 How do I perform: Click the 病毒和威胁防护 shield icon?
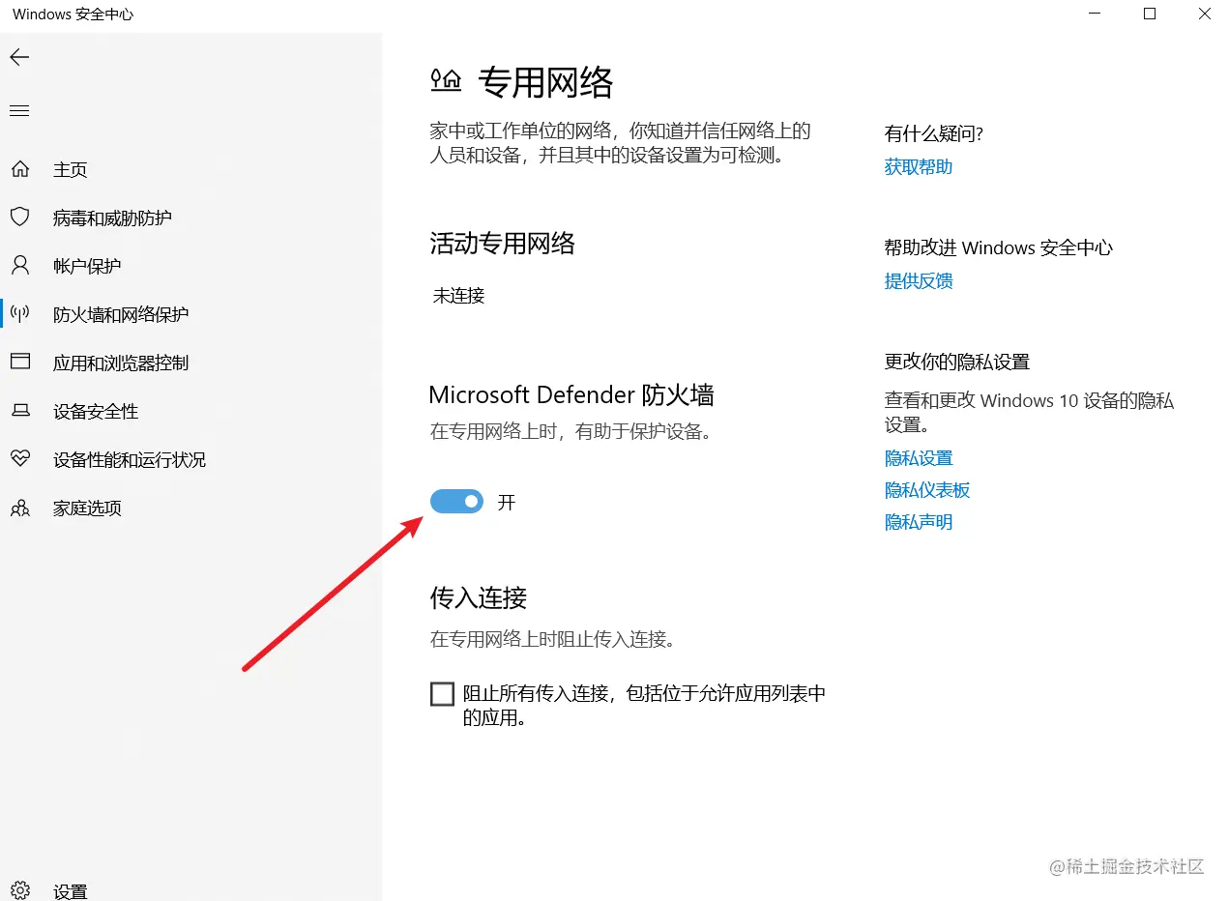[x=19, y=218]
